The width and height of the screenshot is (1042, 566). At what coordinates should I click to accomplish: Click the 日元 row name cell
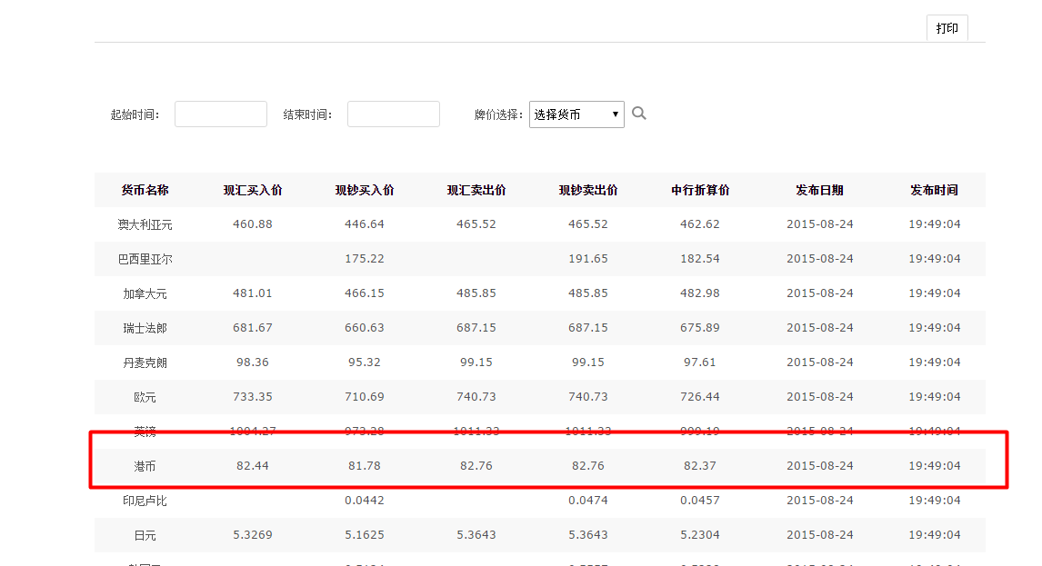pyautogui.click(x=145, y=535)
